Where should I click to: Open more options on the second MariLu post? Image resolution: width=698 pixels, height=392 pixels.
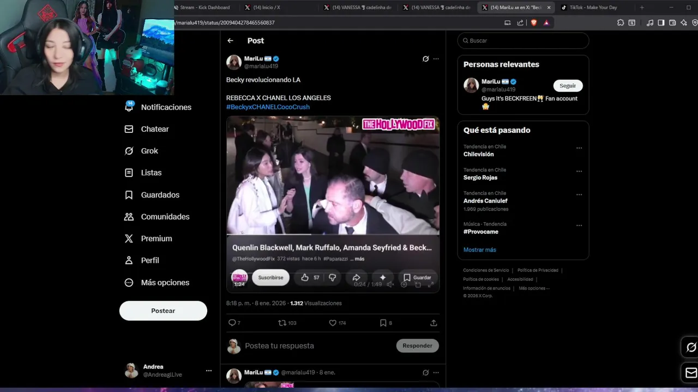tap(436, 373)
